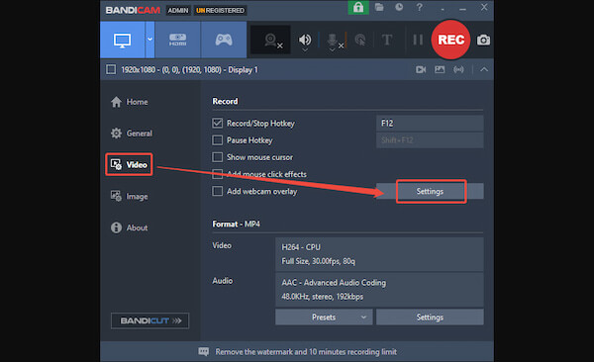Image resolution: width=594 pixels, height=362 pixels.
Task: Toggle mouse click effect icon
Action: (360, 40)
